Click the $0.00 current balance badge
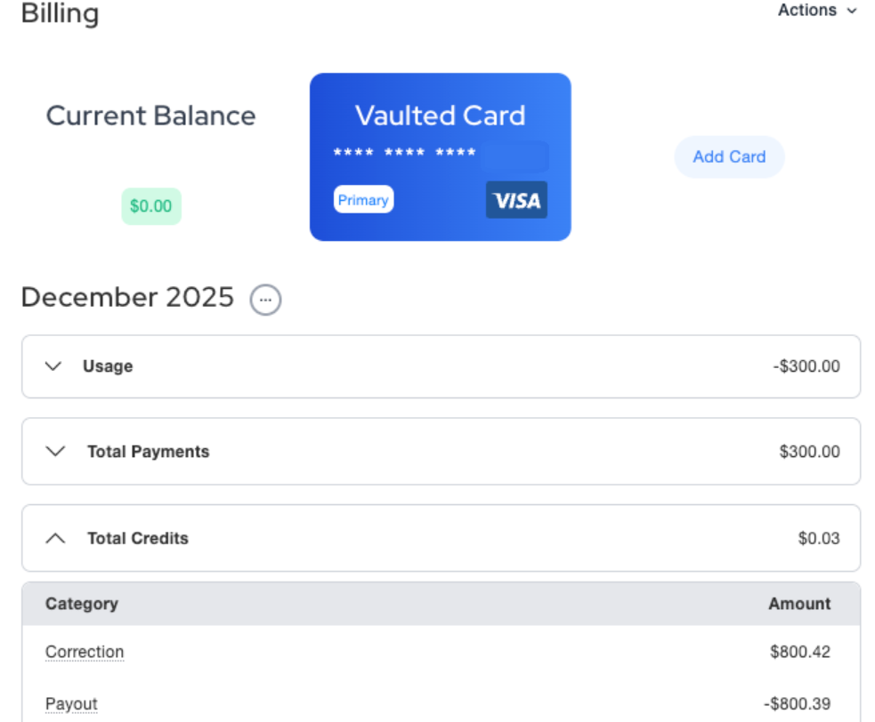Viewport: 875px width, 722px height. pos(151,206)
